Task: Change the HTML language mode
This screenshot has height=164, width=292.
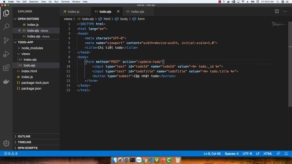Action: (268, 154)
